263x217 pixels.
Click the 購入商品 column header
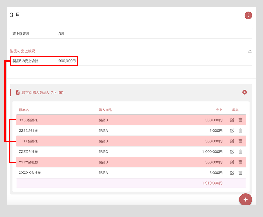point(105,110)
